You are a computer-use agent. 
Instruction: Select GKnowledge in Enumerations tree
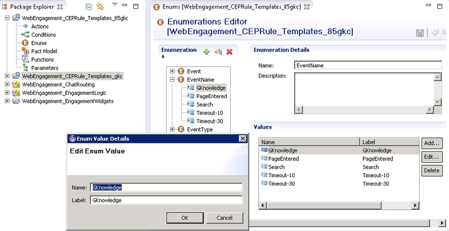click(x=211, y=88)
